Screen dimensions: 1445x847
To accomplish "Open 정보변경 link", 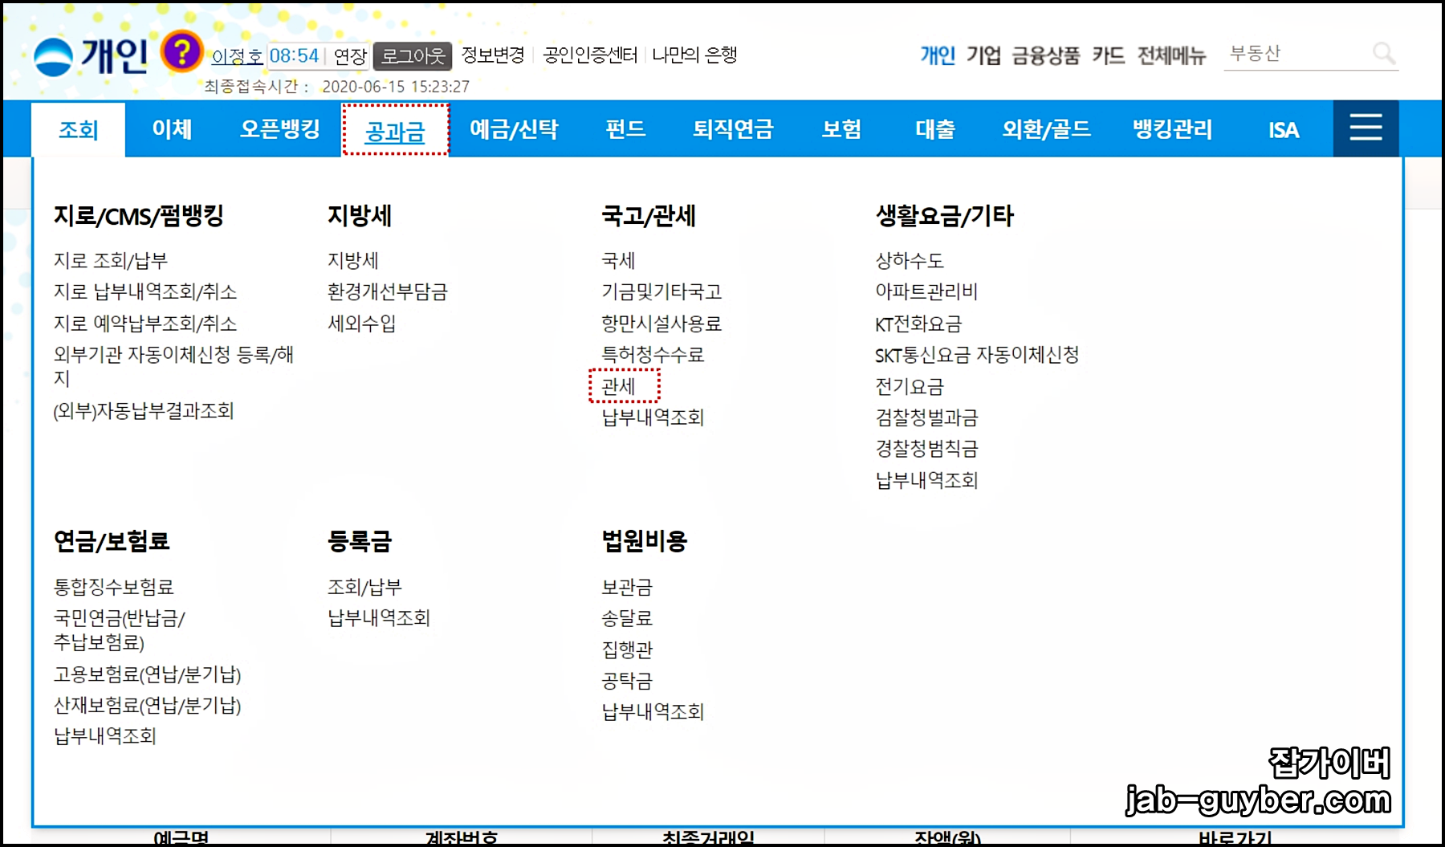I will point(493,55).
